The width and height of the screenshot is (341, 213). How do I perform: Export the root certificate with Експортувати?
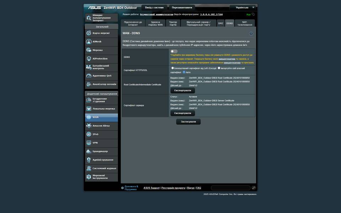183,90
